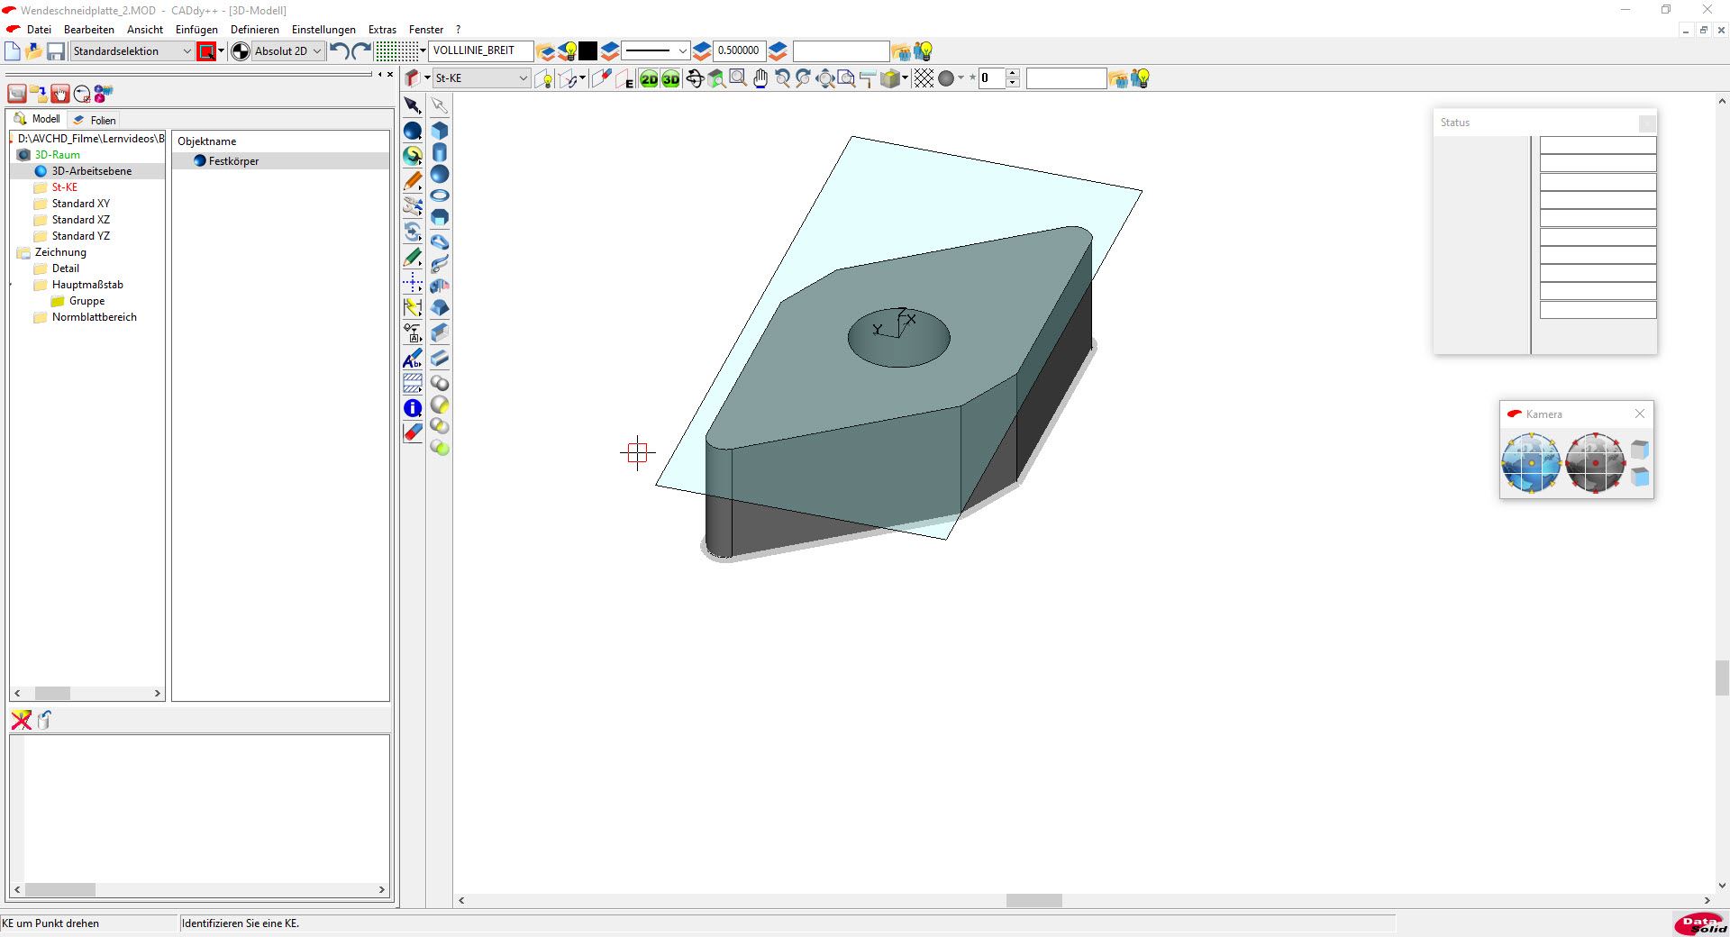Image resolution: width=1730 pixels, height=937 pixels.
Task: Select the St-KE folder in tree
Action: [x=64, y=187]
